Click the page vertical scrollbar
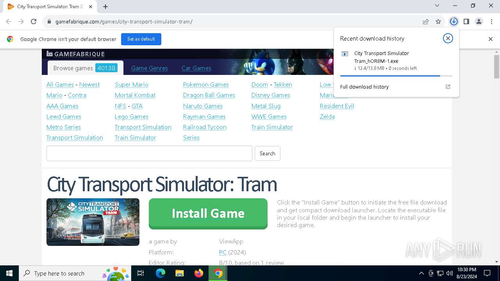Viewport: 500px width, 281px height. click(497, 66)
